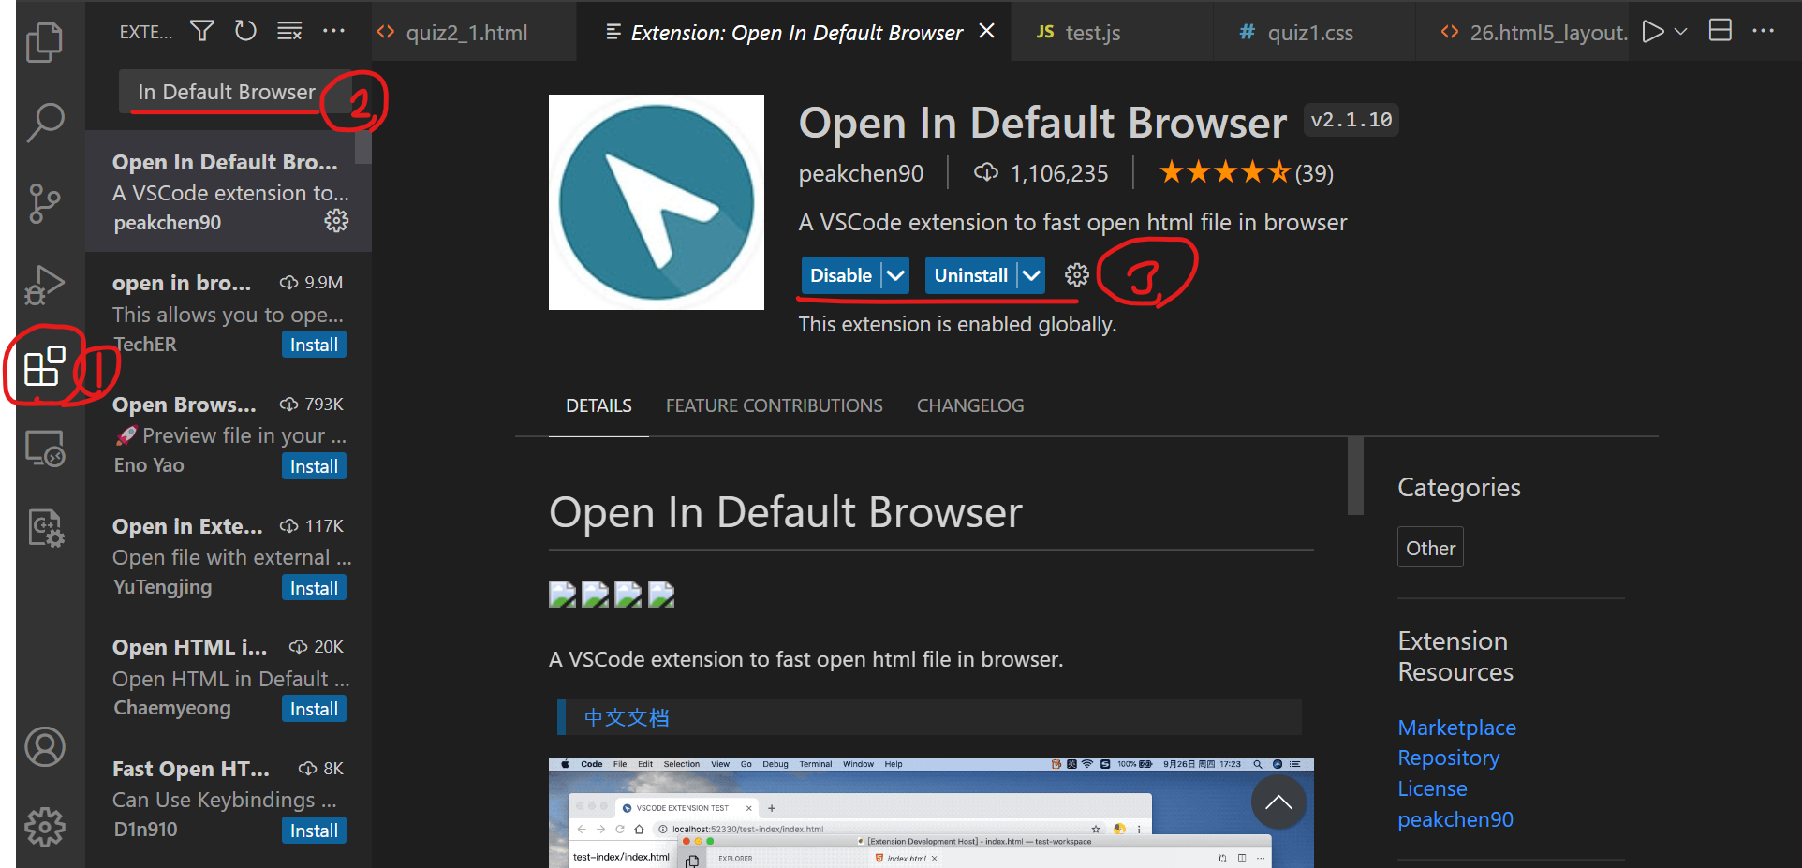The image size is (1802, 868).
Task: Click the details pane vertical scrollbar
Action: (x=1355, y=476)
